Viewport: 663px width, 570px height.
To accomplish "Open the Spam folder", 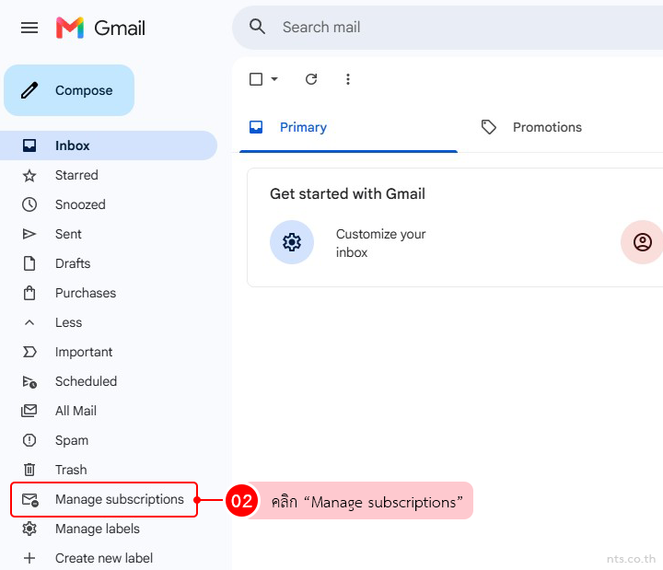I will tap(72, 440).
